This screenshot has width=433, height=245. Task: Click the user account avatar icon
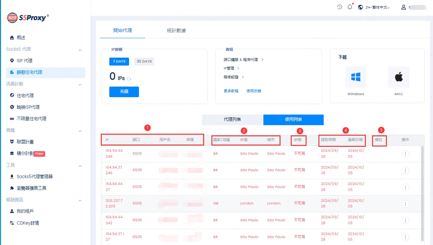click(403, 7)
